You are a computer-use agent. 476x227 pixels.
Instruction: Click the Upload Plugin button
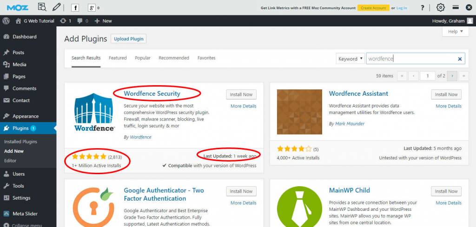[128, 39]
